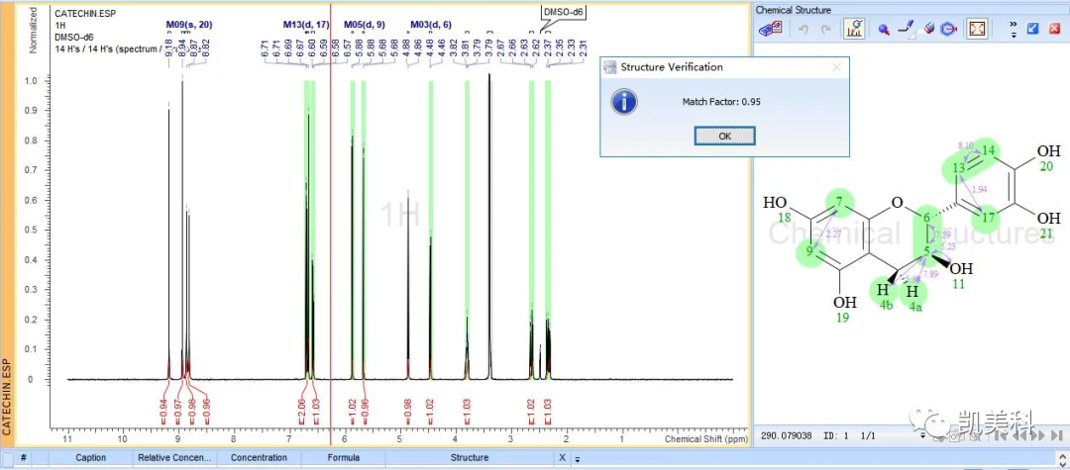This screenshot has width=1070, height=470.
Task: Click the ring structure template tool
Action: [x=948, y=30]
